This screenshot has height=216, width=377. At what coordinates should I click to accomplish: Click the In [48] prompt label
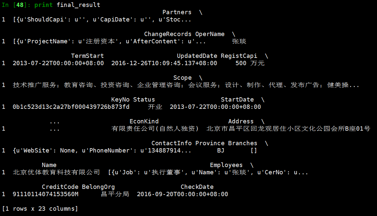(16, 5)
